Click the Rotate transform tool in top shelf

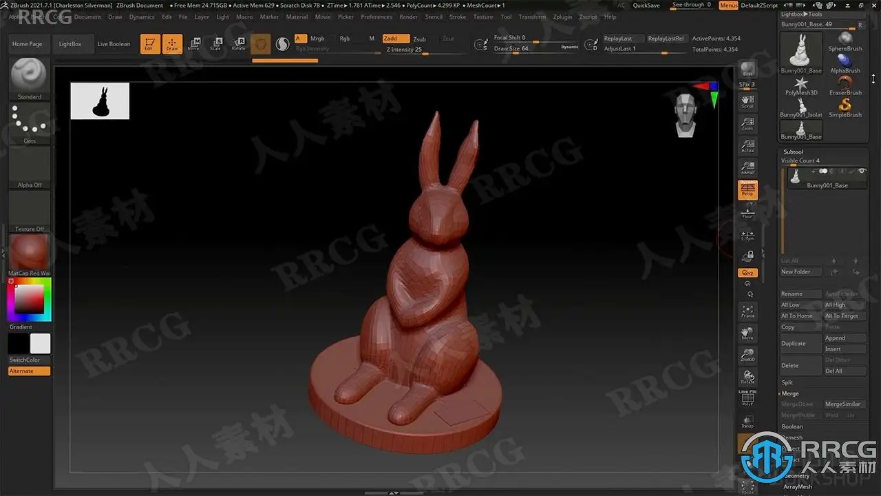pos(238,44)
